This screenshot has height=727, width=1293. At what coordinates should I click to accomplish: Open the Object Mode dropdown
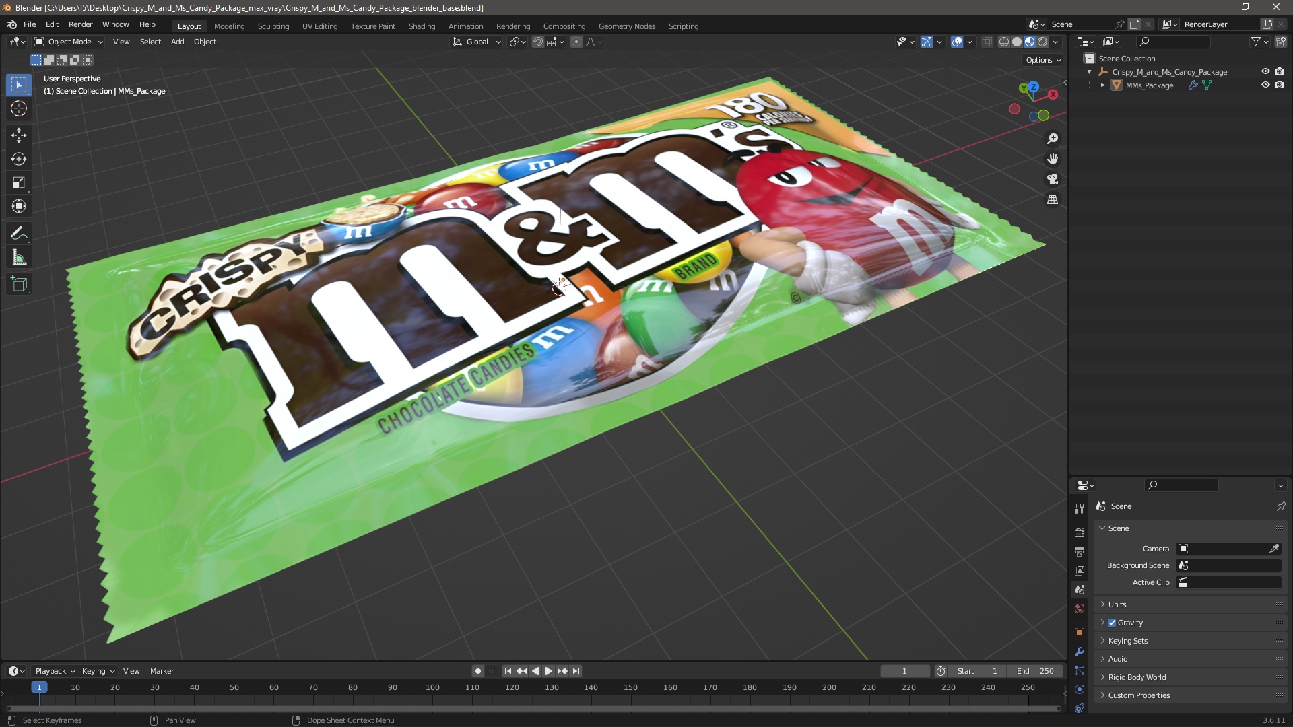69,42
